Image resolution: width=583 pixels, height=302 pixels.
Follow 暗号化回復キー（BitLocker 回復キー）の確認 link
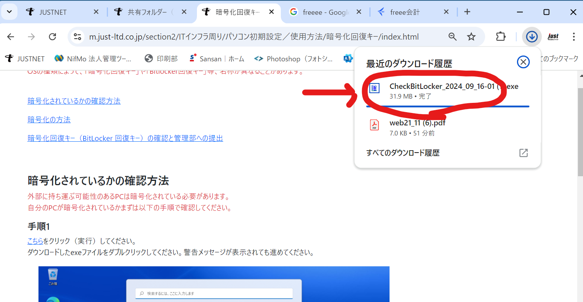coord(125,138)
